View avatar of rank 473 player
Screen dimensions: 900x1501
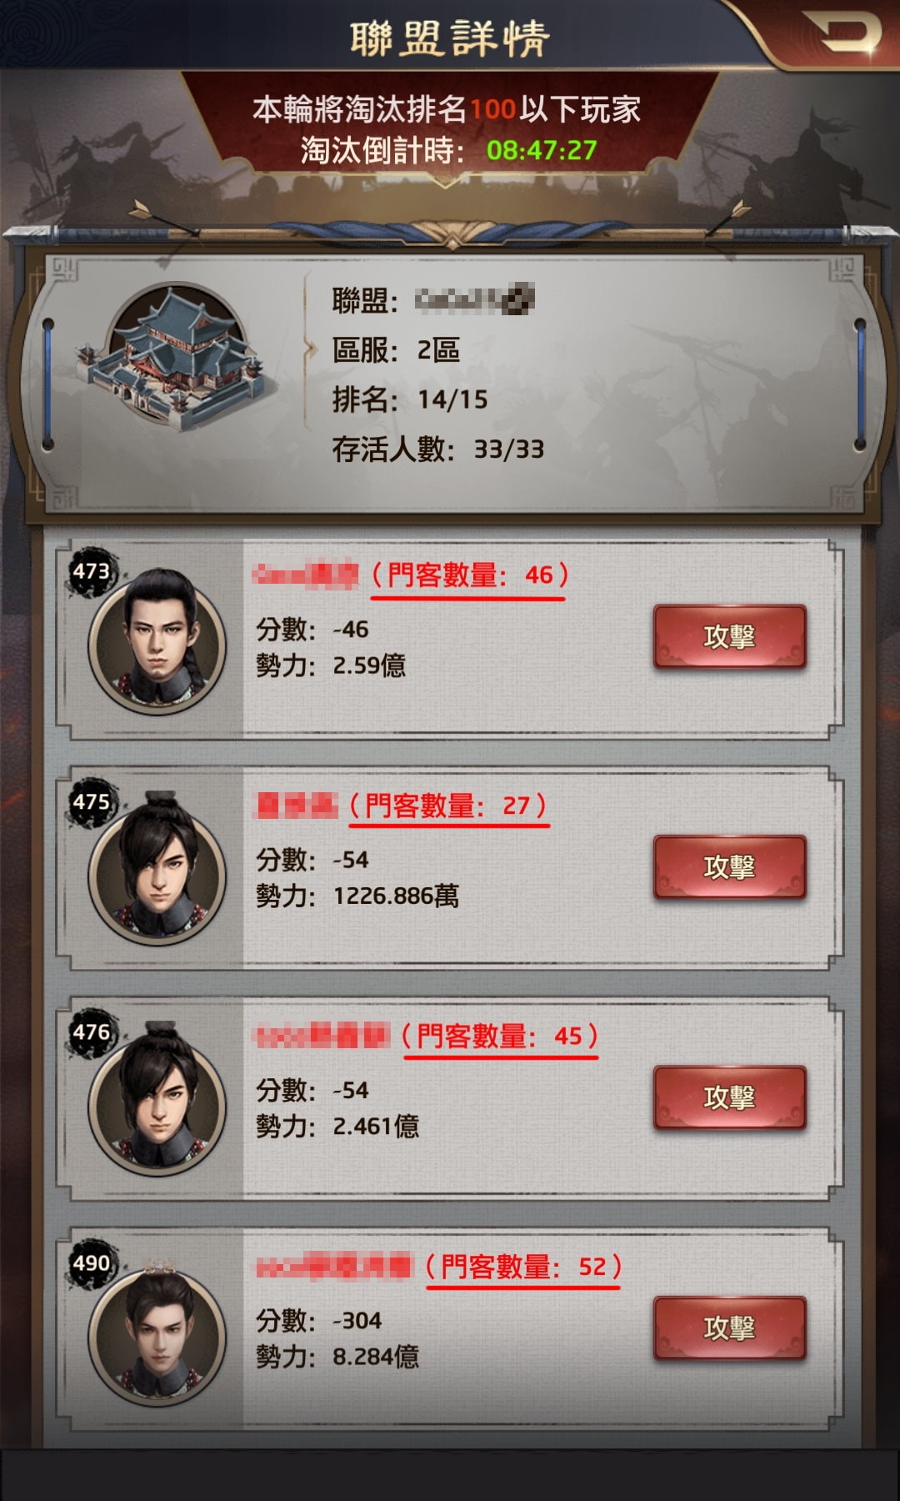tap(157, 642)
